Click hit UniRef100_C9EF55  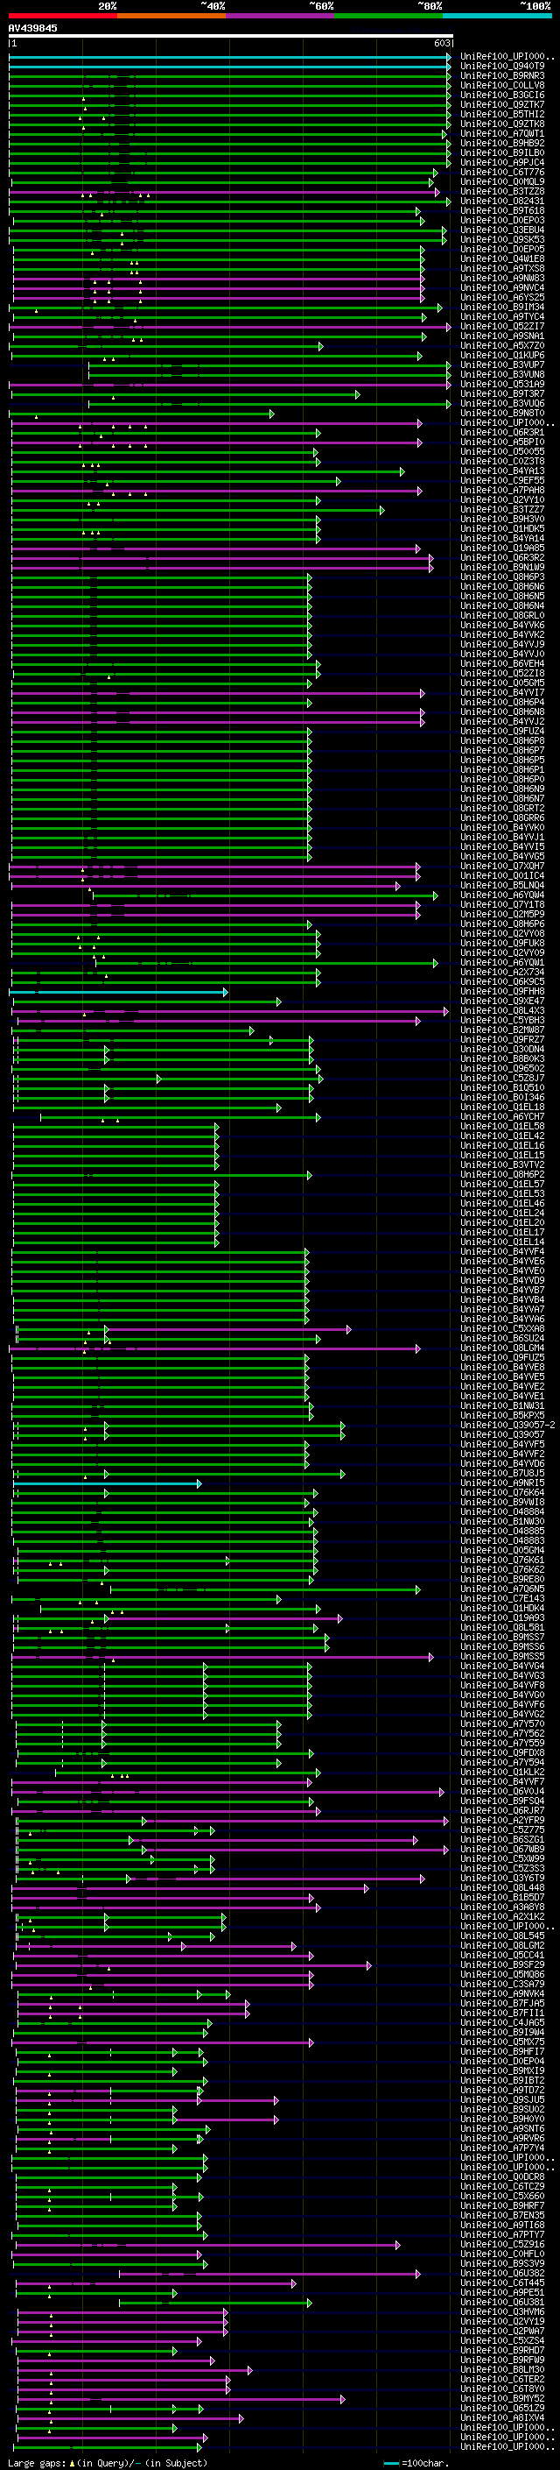[x=502, y=480]
